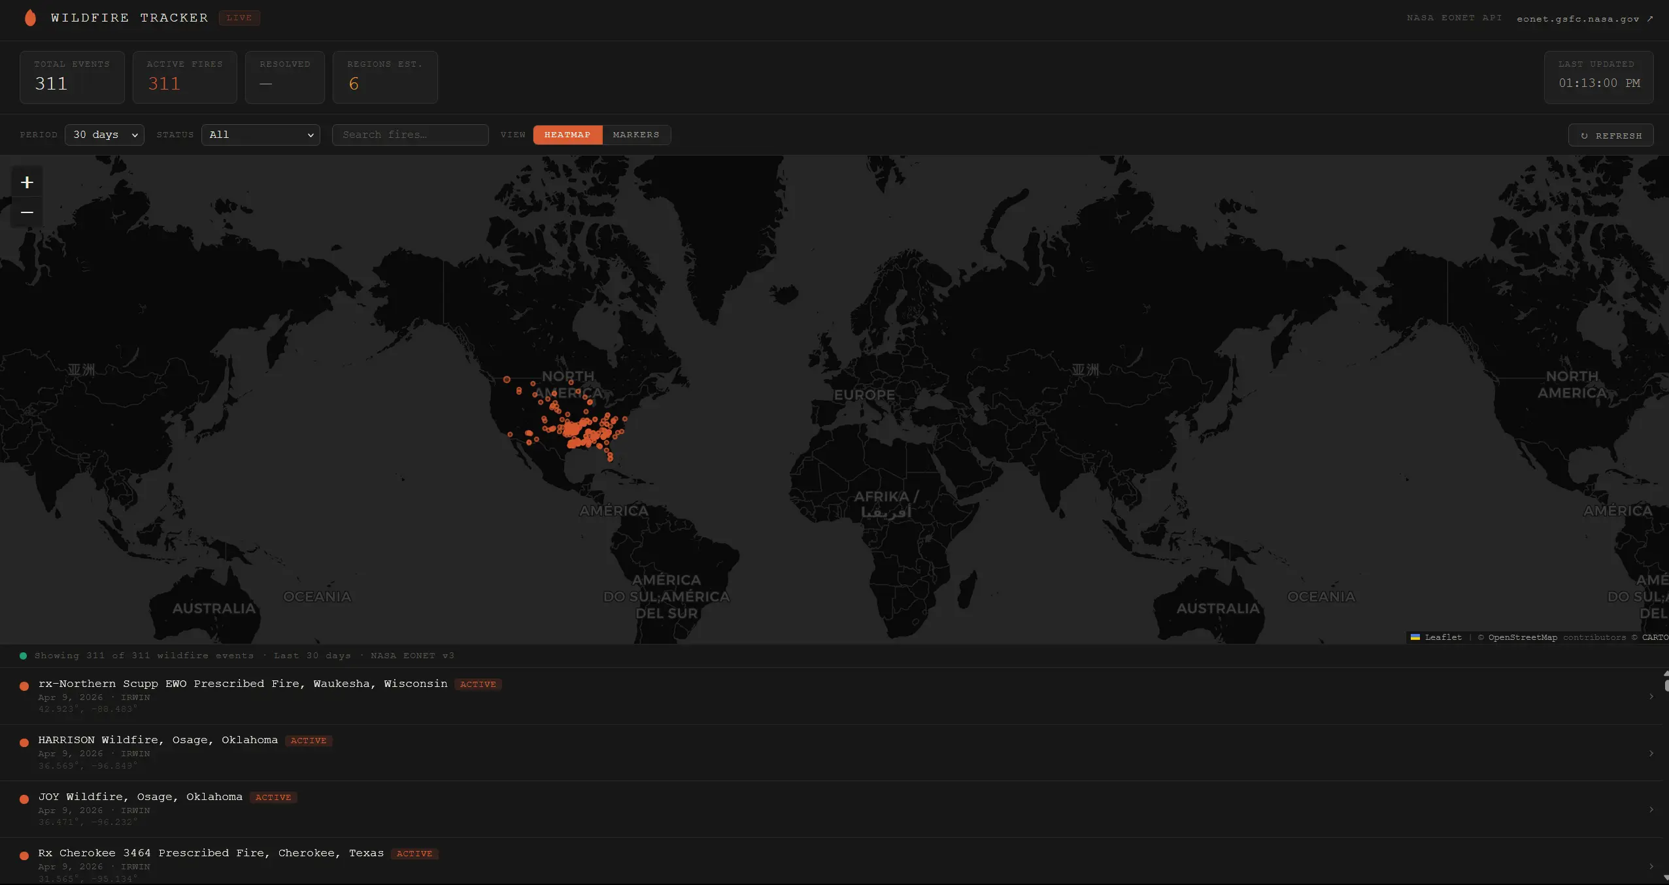The width and height of the screenshot is (1669, 885).
Task: Open Rx Cherokee 3464 Prescribed Fire event
Action: coord(830,861)
